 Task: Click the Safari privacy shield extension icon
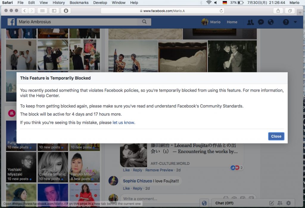click(x=66, y=11)
